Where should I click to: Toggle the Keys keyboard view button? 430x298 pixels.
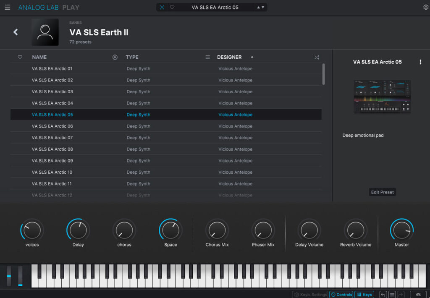coord(364,295)
